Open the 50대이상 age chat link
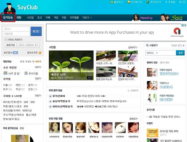187x142 pixels. pos(27,111)
